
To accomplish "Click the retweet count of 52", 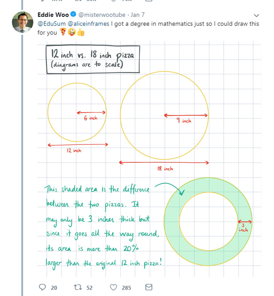I will (90, 288).
